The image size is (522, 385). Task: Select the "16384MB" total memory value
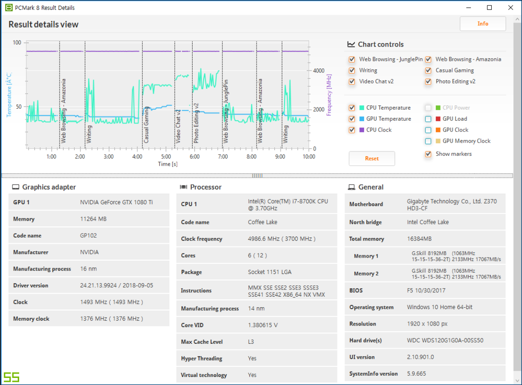click(419, 239)
